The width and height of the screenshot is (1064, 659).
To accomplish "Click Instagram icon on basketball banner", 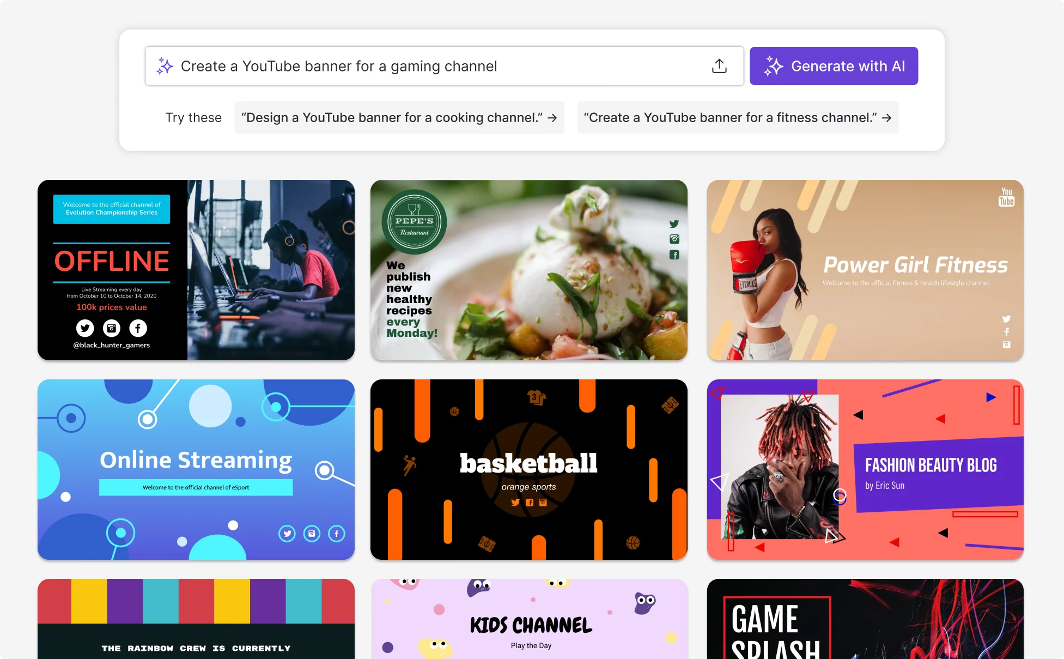I will click(x=543, y=503).
